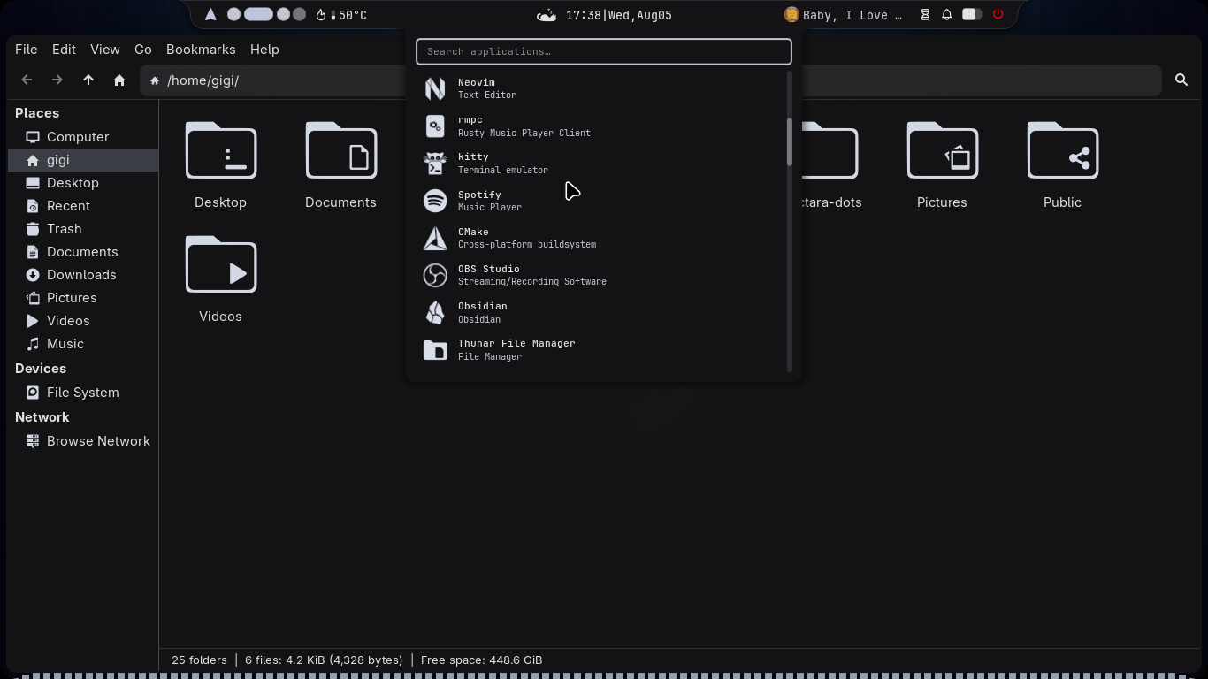Screen dimensions: 1208x679
Task: Select the CMake launcher entry icon
Action: (x=435, y=238)
